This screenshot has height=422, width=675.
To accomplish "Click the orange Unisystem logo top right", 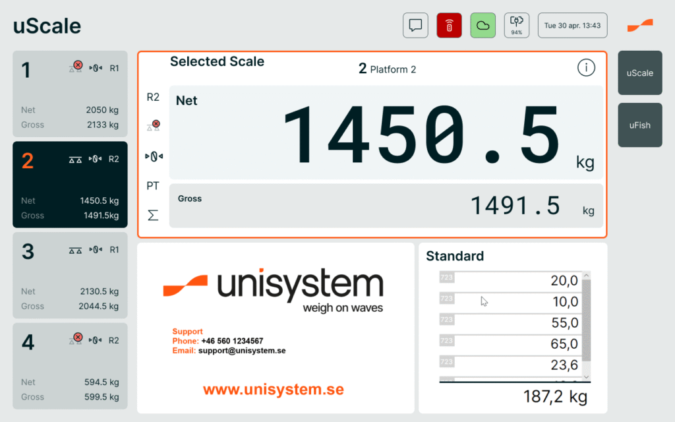I will (639, 26).
